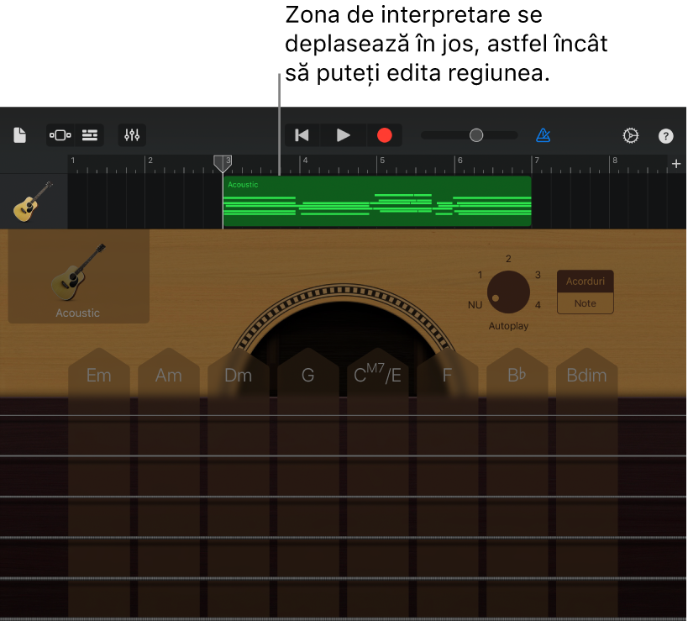The height and width of the screenshot is (621, 688).
Task: Switch to Note mode
Action: pyautogui.click(x=585, y=303)
